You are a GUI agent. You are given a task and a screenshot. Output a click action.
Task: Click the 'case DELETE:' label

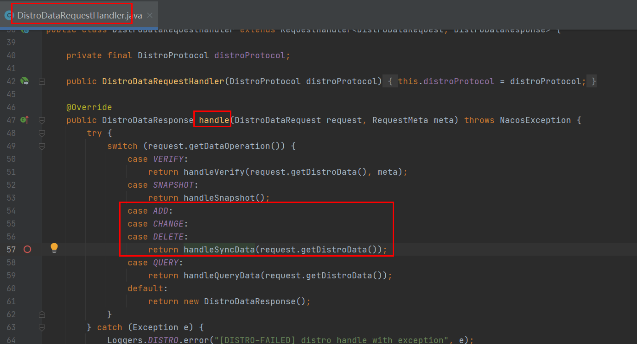(x=158, y=237)
